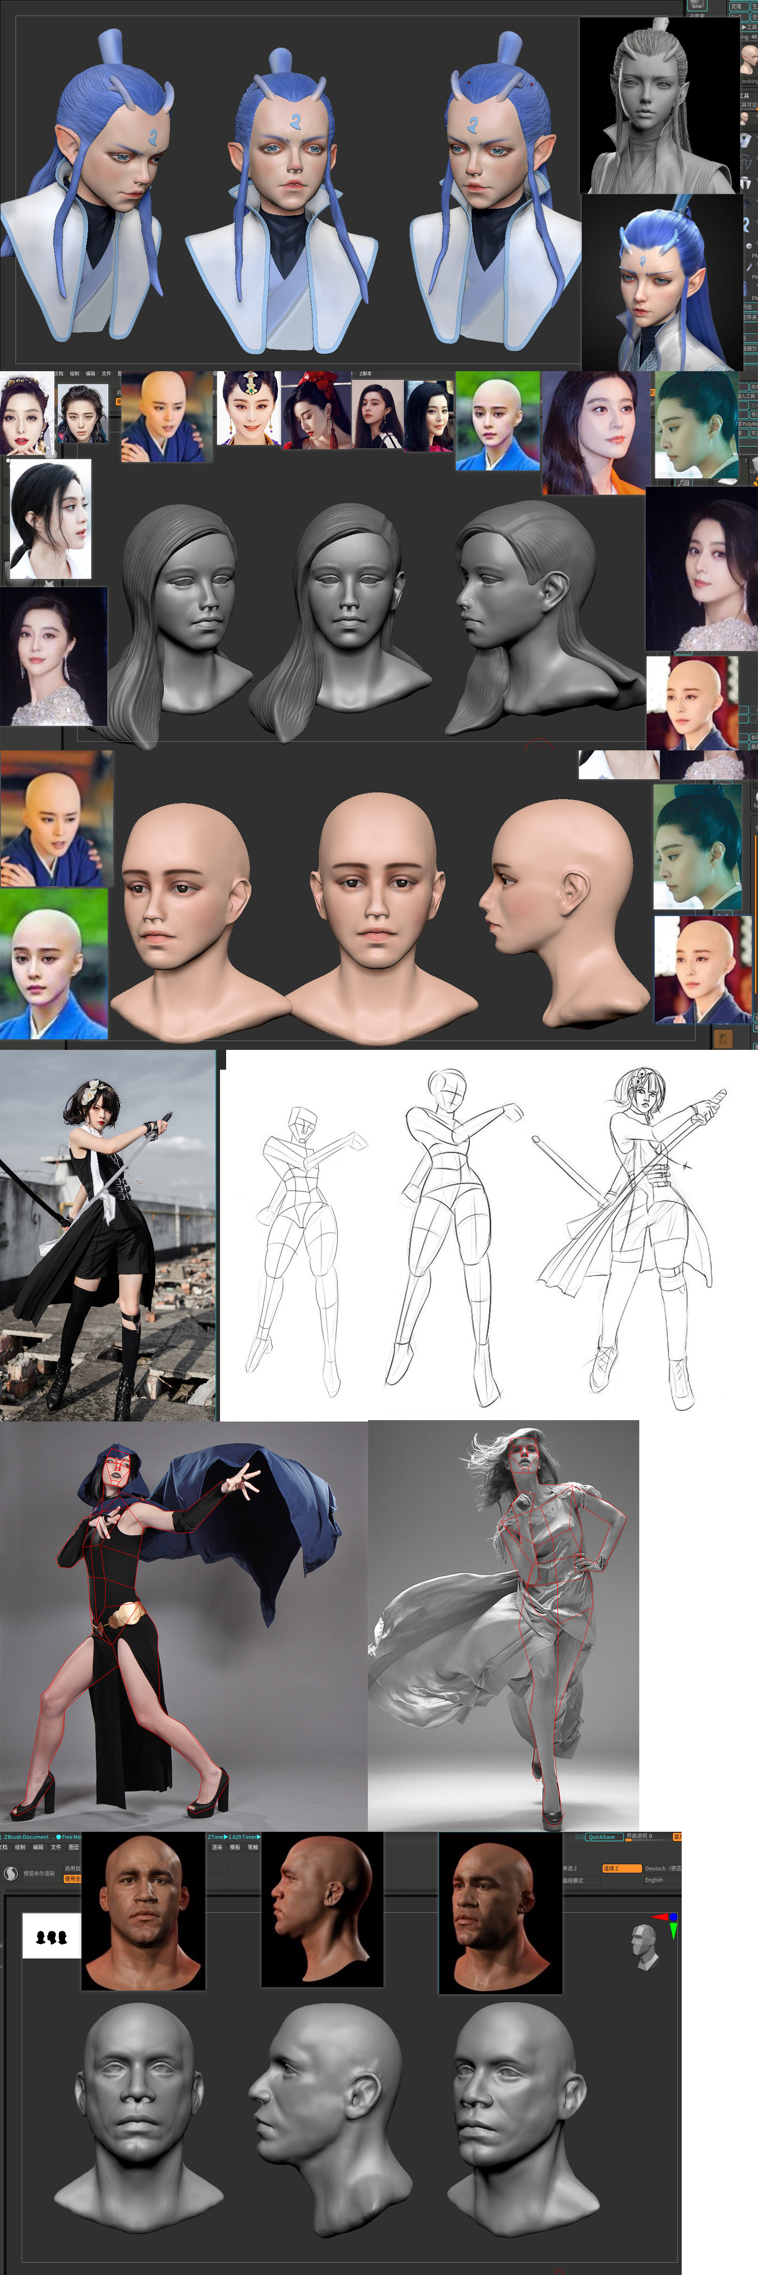Select the English language option
758x2275 pixels.
pyautogui.click(x=662, y=1880)
